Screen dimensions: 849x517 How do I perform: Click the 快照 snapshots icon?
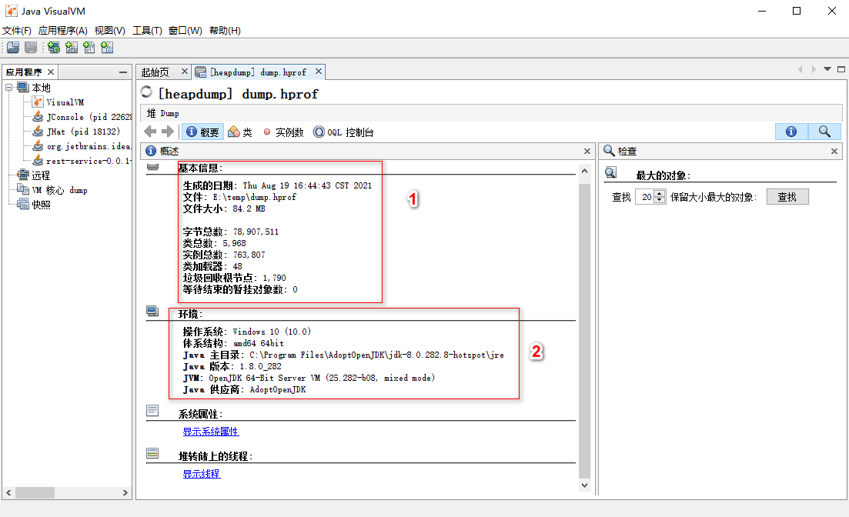click(23, 204)
